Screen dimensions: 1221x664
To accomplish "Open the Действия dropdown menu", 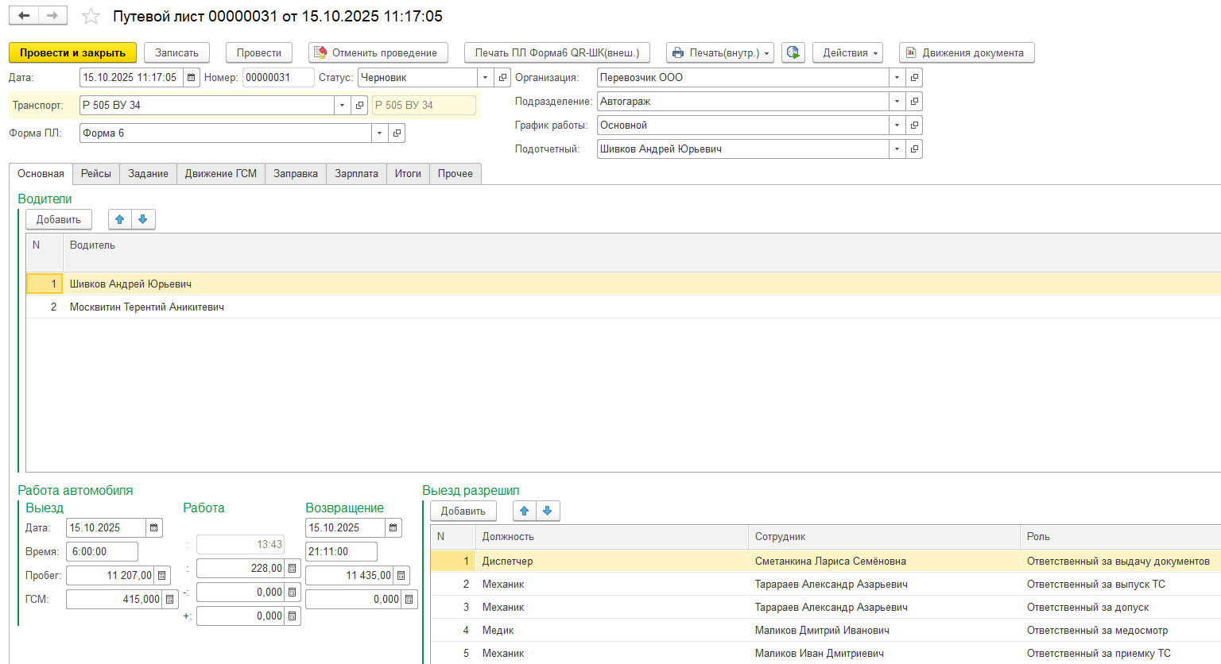I will (847, 53).
